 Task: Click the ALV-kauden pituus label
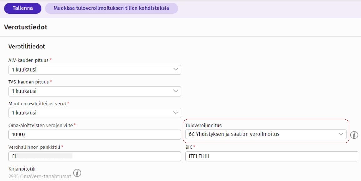pos(28,60)
